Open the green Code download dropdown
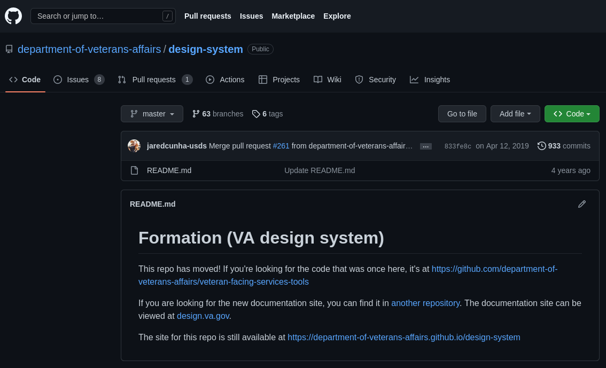 [572, 114]
